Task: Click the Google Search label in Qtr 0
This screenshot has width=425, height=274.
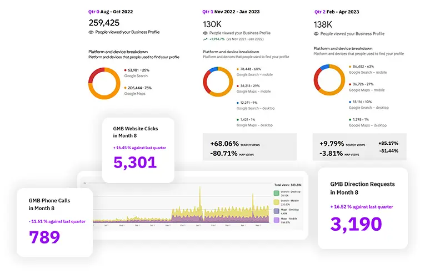Action: 136,76
